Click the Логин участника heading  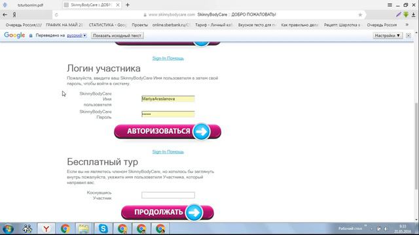tap(103, 69)
